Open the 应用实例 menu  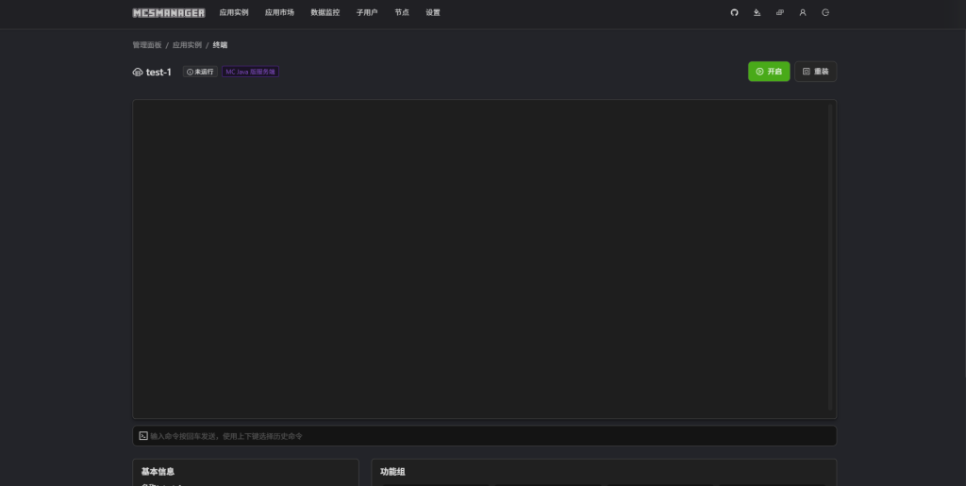click(233, 13)
